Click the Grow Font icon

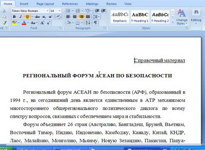[42, 23]
